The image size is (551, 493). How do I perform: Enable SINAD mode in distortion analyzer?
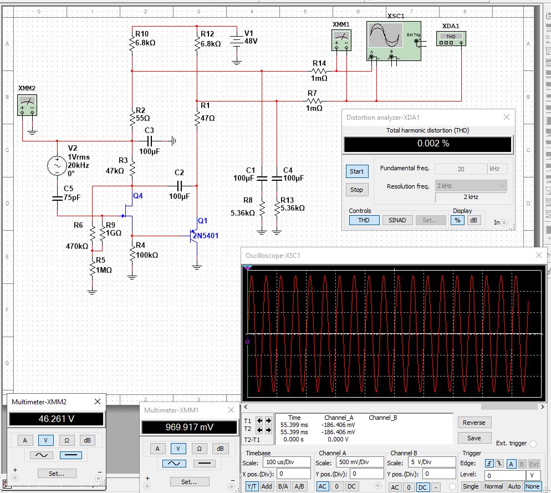397,220
